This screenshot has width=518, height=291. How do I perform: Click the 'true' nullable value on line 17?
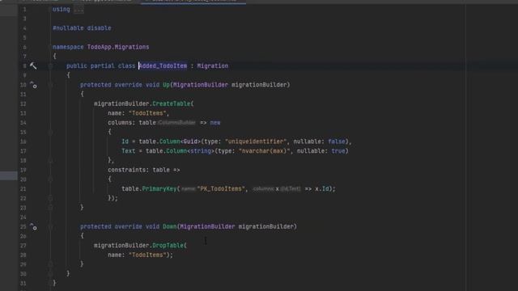338,151
